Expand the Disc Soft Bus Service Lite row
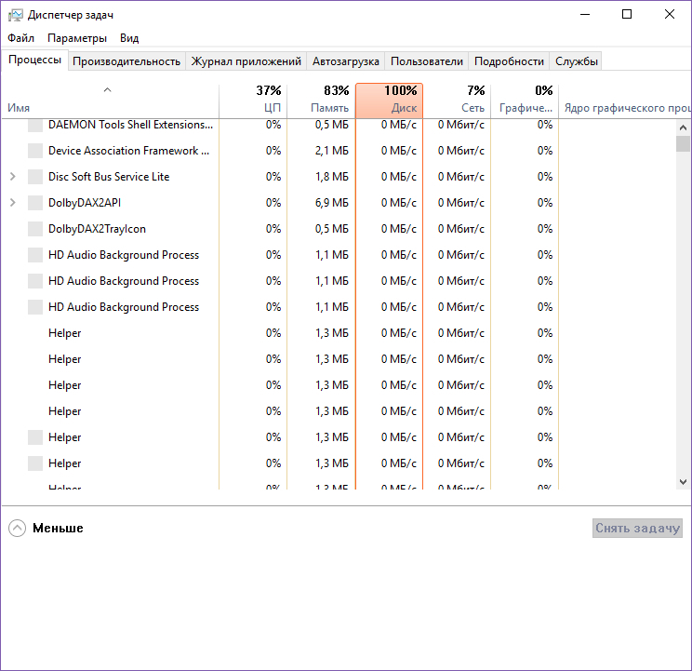 click(12, 177)
